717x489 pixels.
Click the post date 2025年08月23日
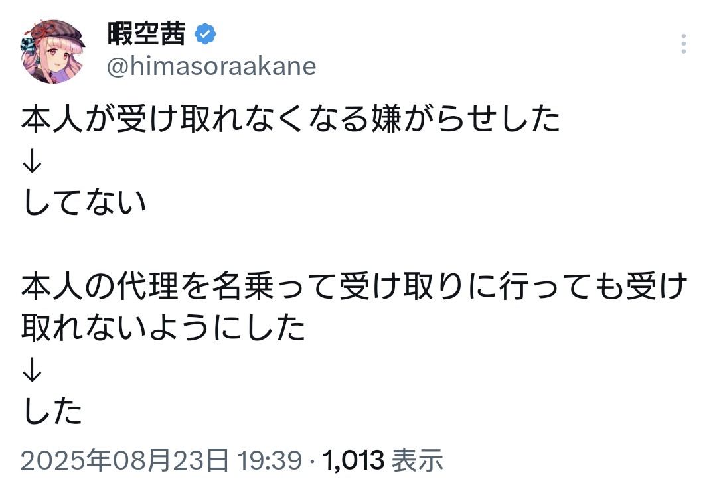pos(124,460)
